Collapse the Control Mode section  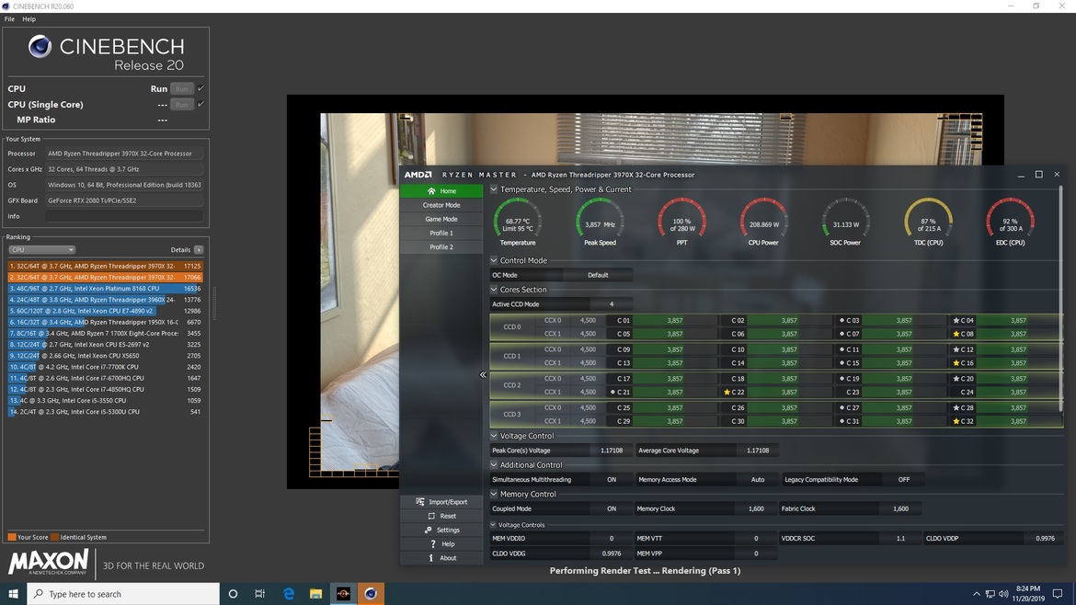click(493, 260)
